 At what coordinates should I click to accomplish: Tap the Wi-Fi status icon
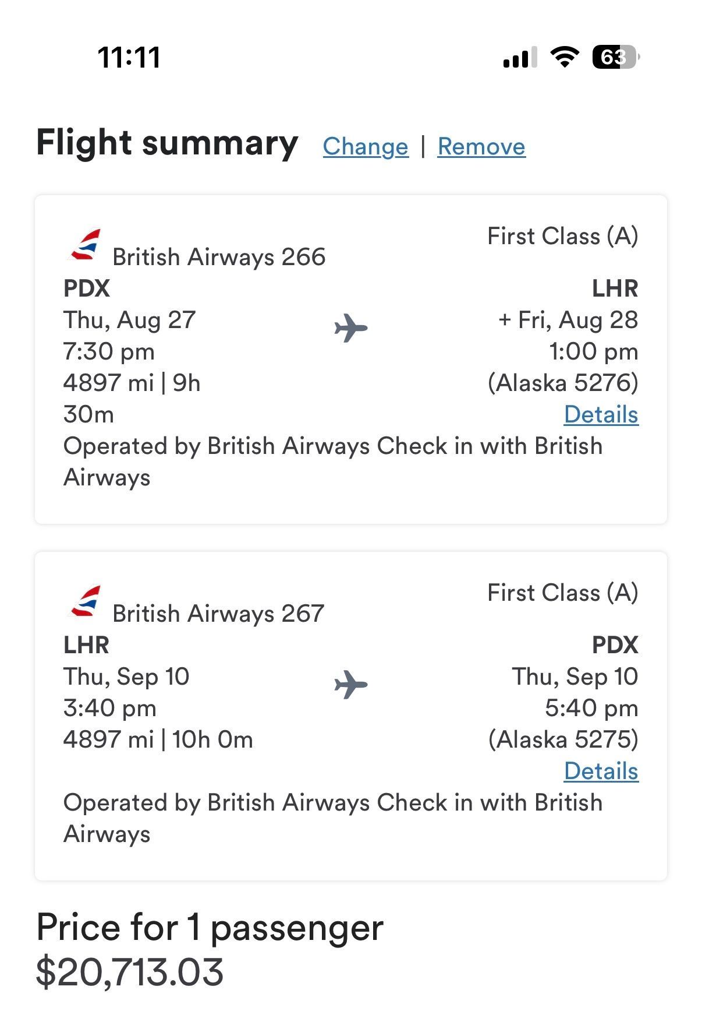[x=564, y=57]
